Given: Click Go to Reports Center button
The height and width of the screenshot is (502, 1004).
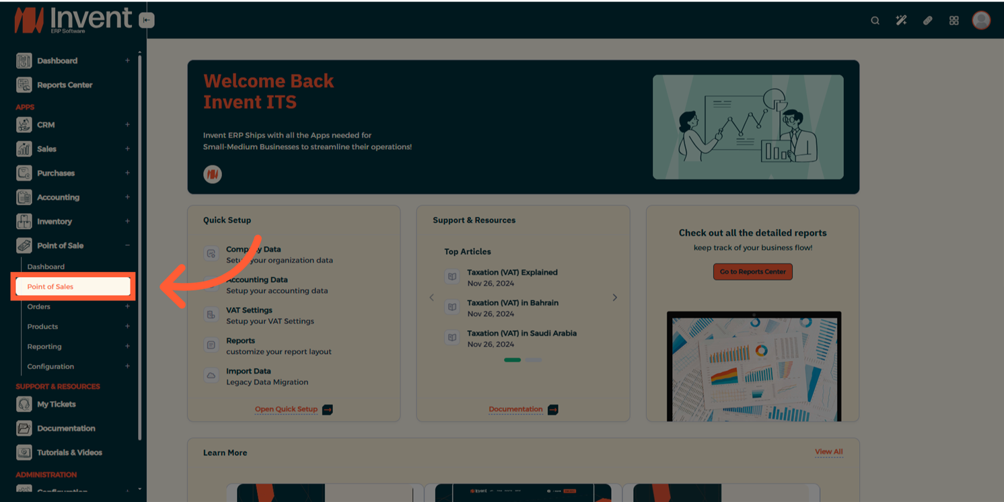Looking at the screenshot, I should [x=752, y=271].
